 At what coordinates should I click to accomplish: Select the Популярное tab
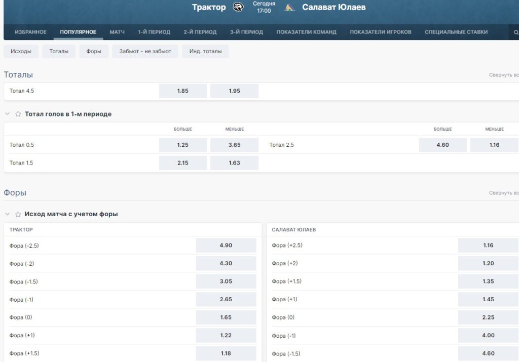point(78,32)
